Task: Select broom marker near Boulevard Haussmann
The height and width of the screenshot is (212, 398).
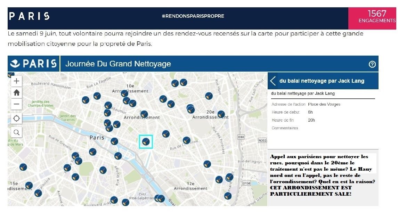Action: coord(86,100)
